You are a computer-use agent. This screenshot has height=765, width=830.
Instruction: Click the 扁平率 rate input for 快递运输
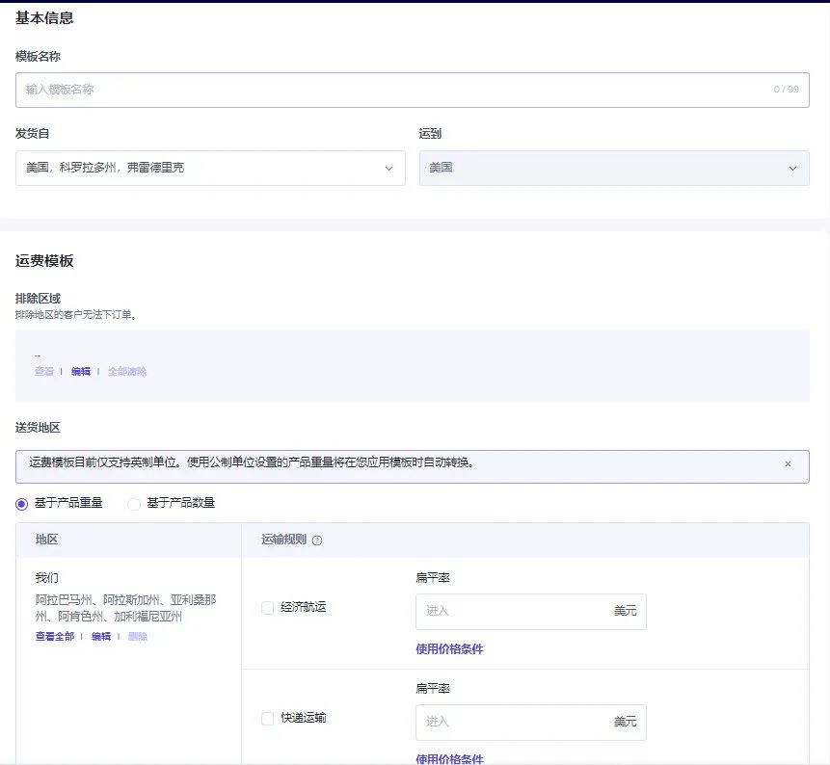point(521,722)
